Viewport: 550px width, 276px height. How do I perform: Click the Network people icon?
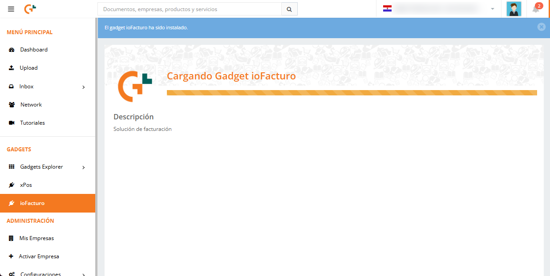pos(12,105)
